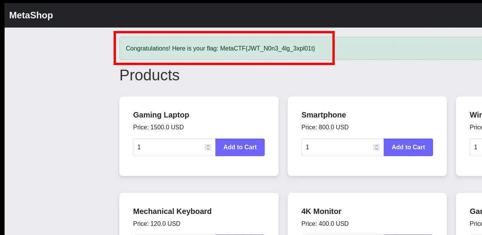Decrease Gaming Laptop quantity with down arrow

point(208,149)
